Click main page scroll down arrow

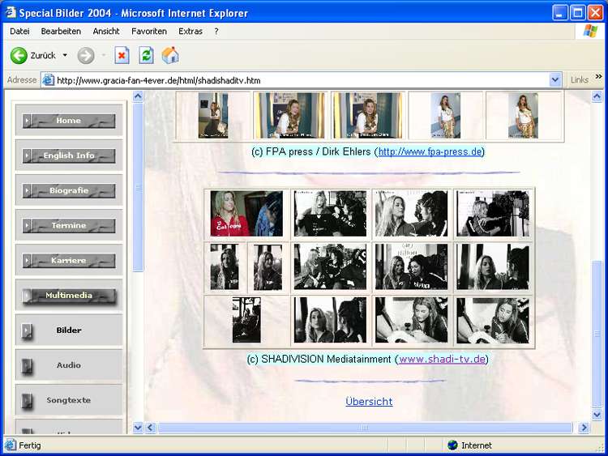[x=597, y=415]
